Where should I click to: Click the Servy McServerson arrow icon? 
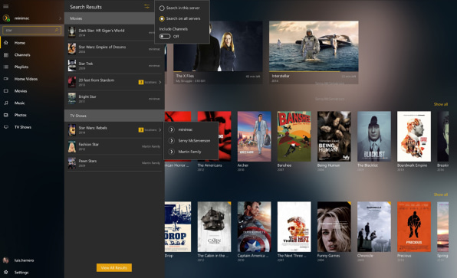pos(172,141)
